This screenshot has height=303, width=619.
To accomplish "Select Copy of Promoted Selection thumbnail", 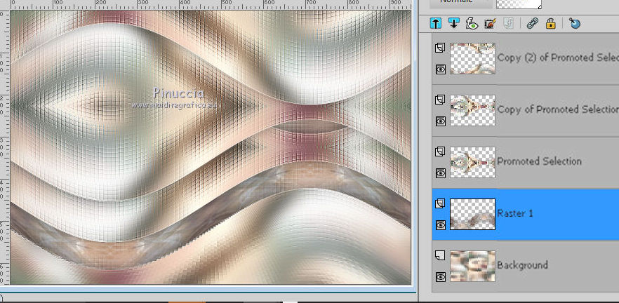I will (472, 110).
